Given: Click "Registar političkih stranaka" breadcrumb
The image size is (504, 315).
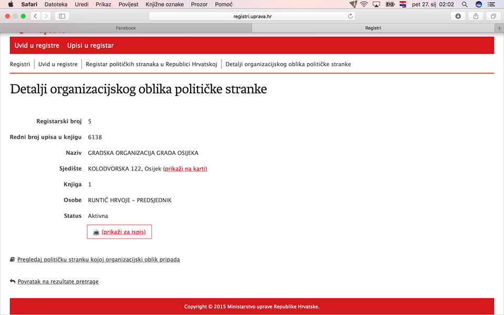Looking at the screenshot, I should (x=151, y=64).
